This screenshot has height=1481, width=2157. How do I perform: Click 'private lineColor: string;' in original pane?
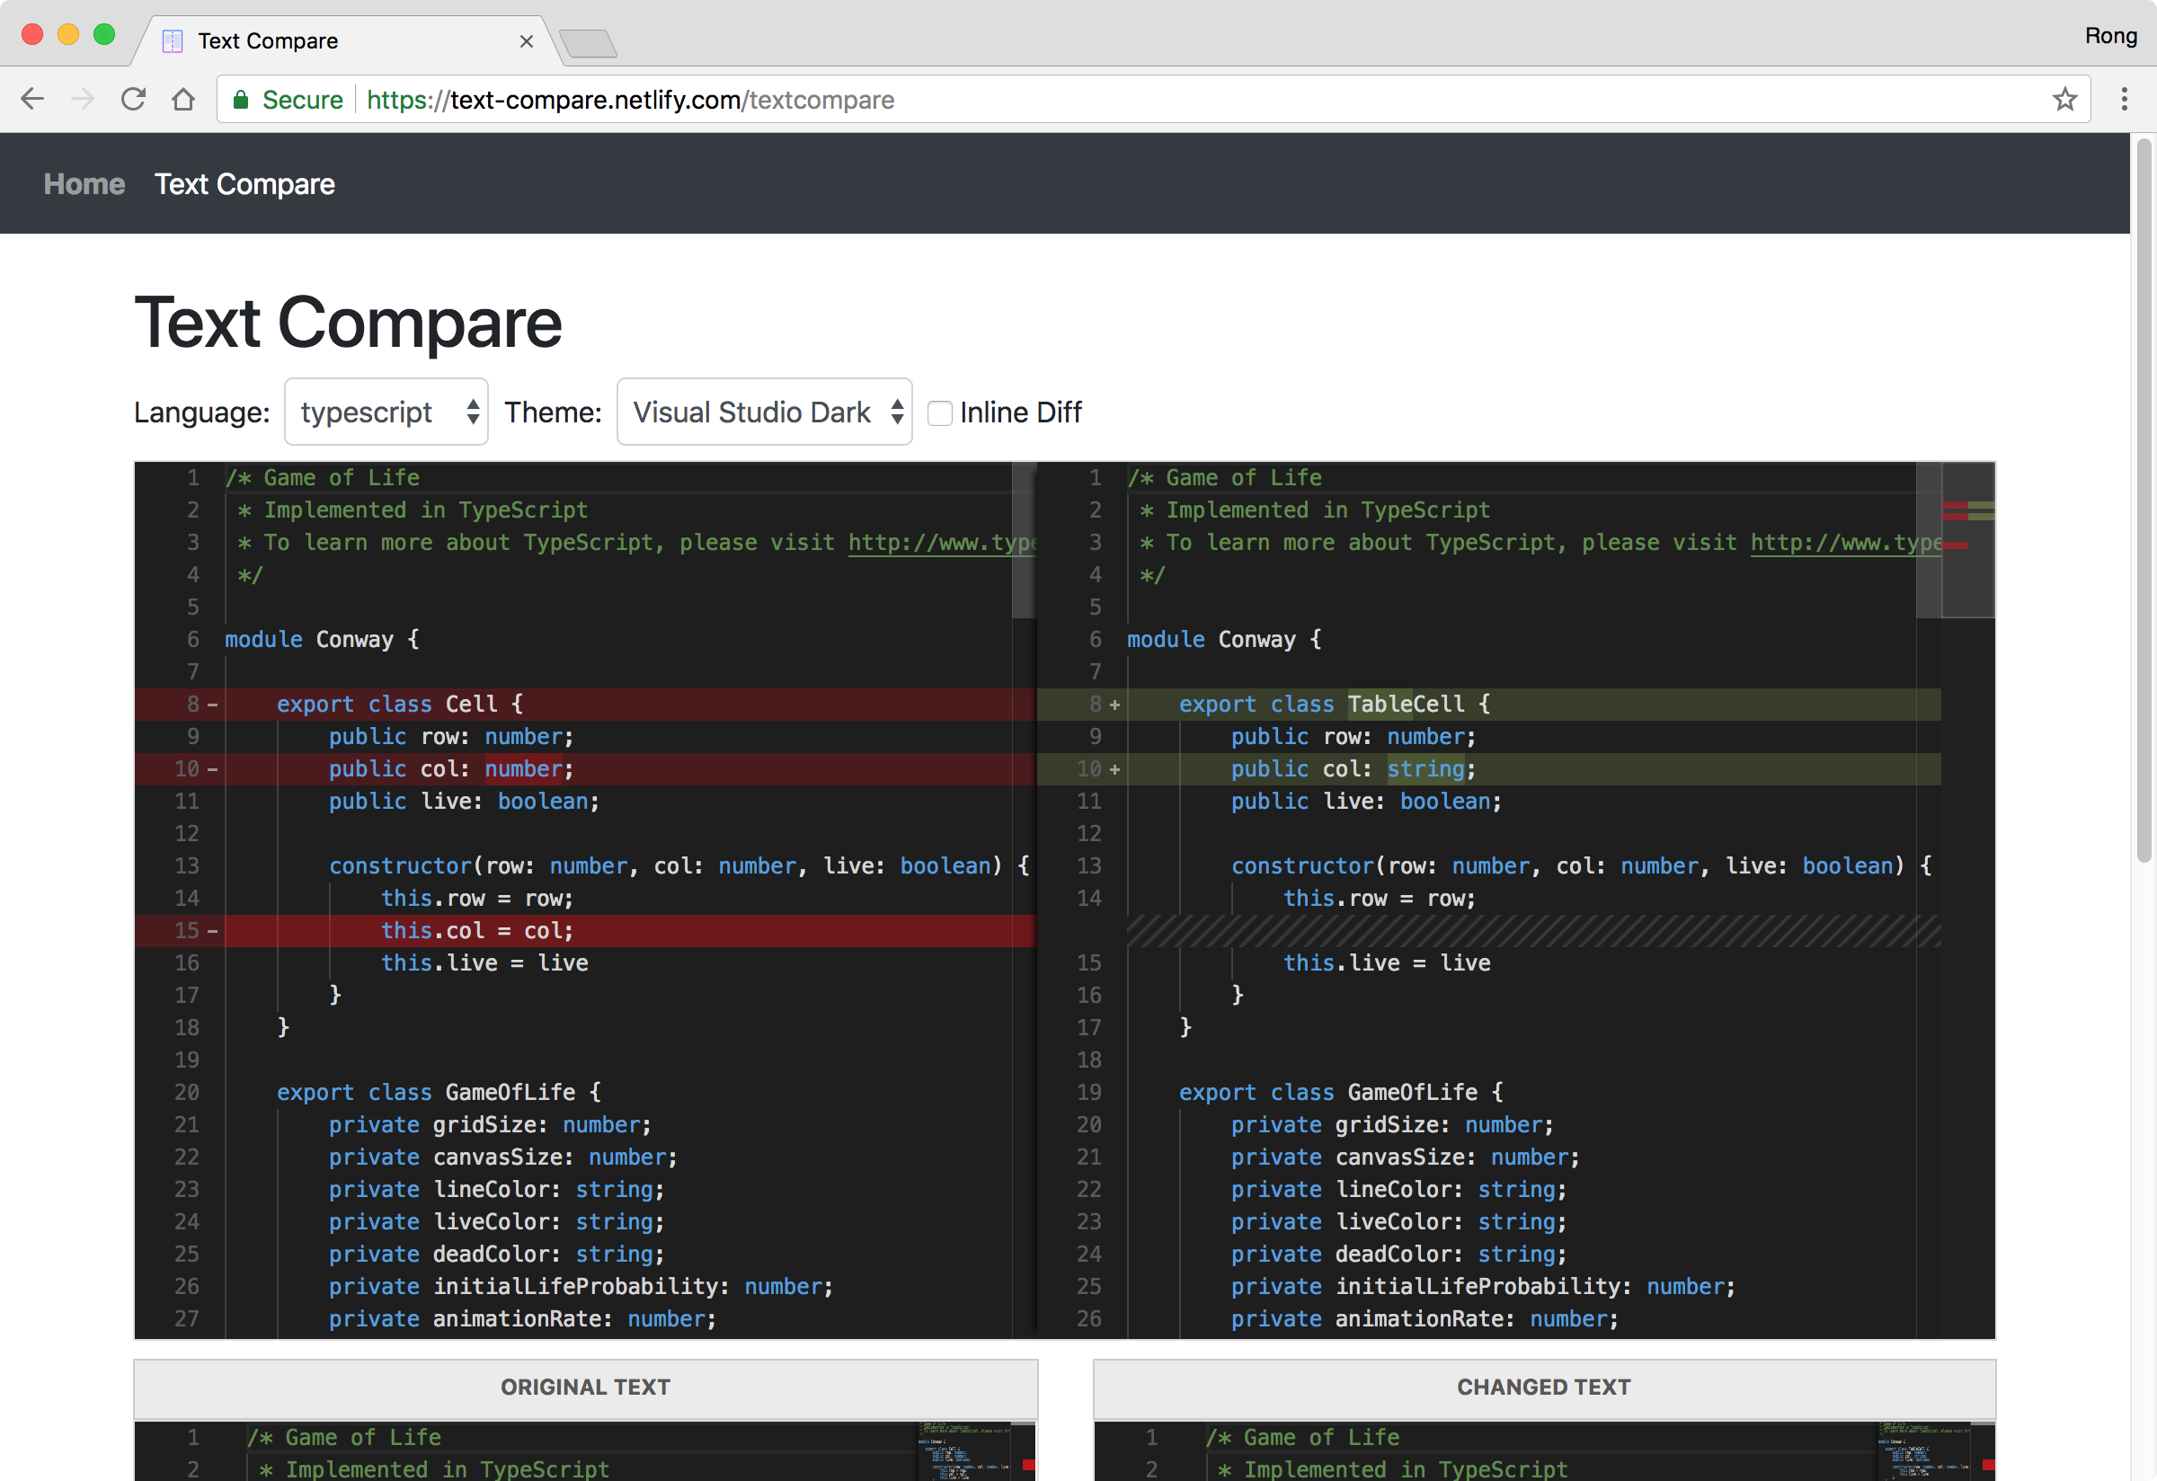coord(496,1190)
